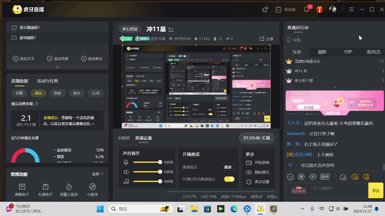Click the emoji smiley icon in chat
Image resolution: width=385 pixels, height=216 pixels.
coord(290,177)
